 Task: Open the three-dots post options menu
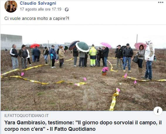point(160,2)
